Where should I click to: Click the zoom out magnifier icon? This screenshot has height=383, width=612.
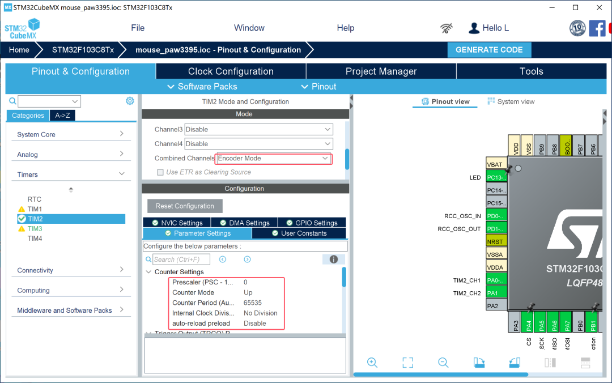[x=443, y=363]
